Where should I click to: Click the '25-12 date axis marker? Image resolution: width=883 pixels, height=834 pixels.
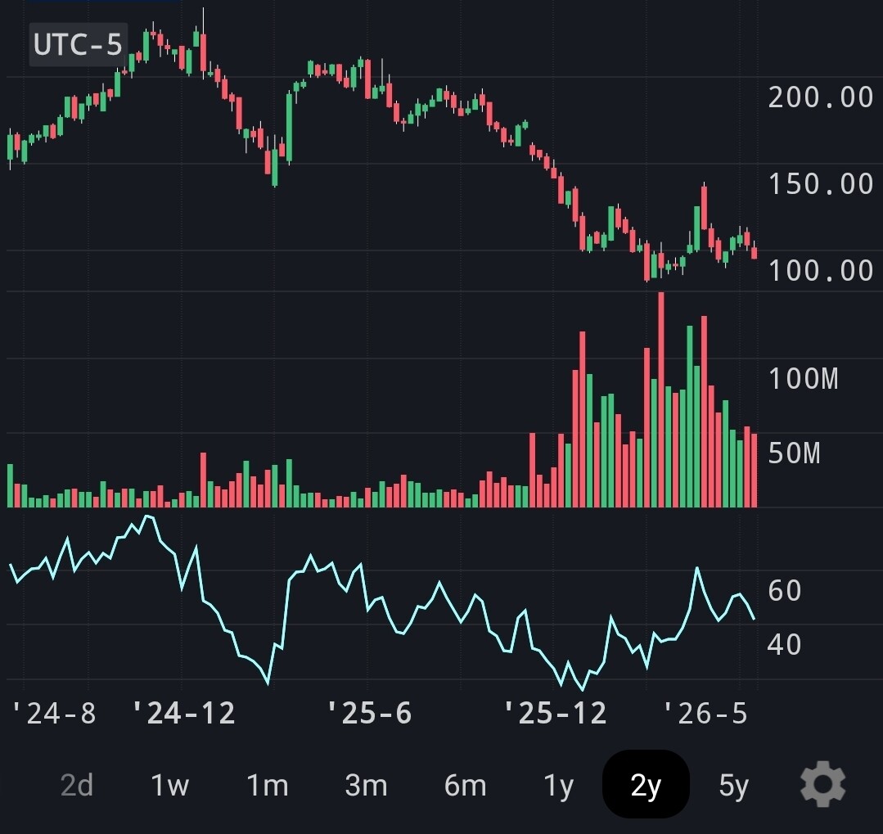tap(556, 714)
